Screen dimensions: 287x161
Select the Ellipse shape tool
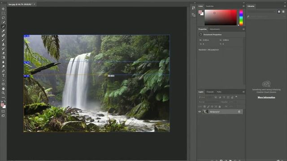(x=3, y=84)
